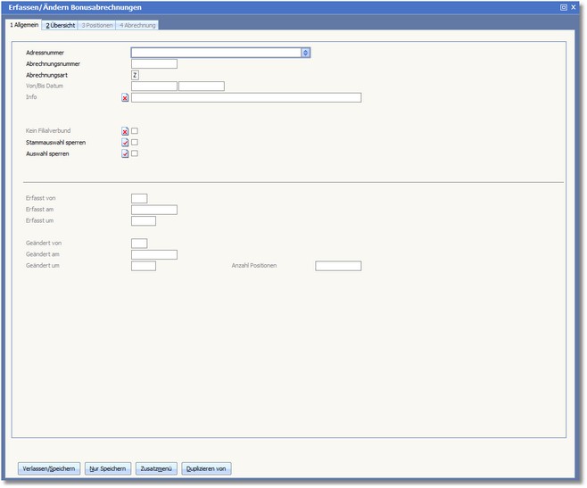Click the edit icon beside Stammauswahl sperren
587x488 pixels.
(x=125, y=143)
